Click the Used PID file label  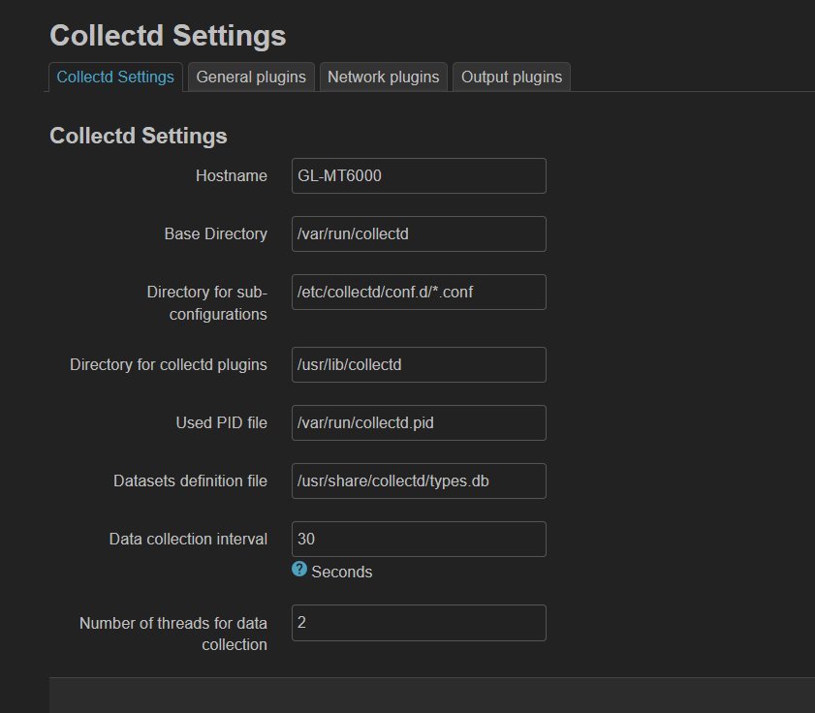pos(221,423)
